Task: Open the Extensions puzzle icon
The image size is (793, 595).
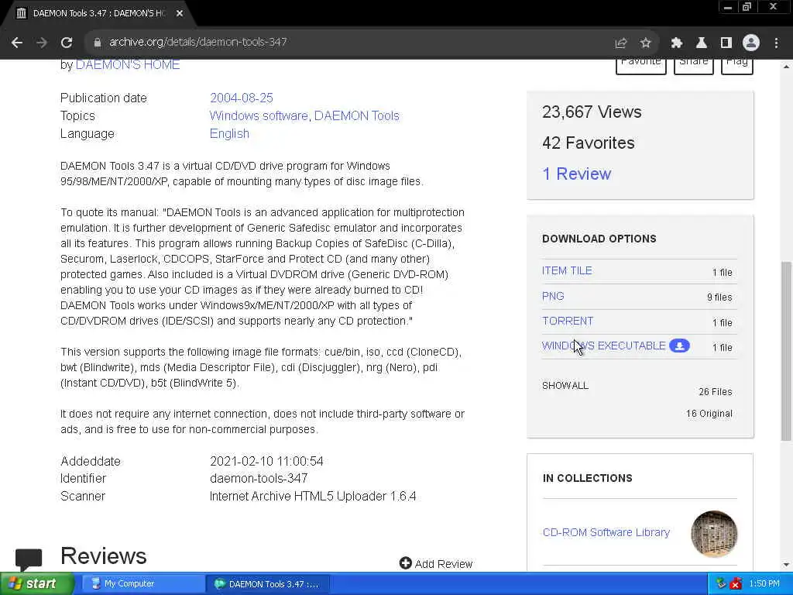Action: pos(676,43)
